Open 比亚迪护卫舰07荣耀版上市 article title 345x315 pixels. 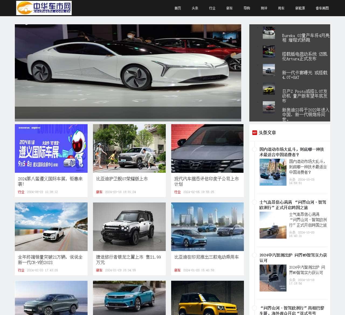click(122, 179)
